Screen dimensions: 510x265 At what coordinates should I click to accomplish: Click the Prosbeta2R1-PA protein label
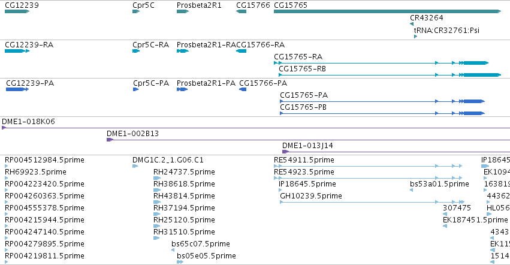click(x=206, y=83)
